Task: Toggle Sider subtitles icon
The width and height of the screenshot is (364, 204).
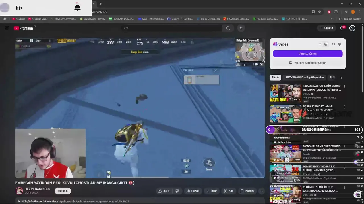Action: (x=326, y=44)
